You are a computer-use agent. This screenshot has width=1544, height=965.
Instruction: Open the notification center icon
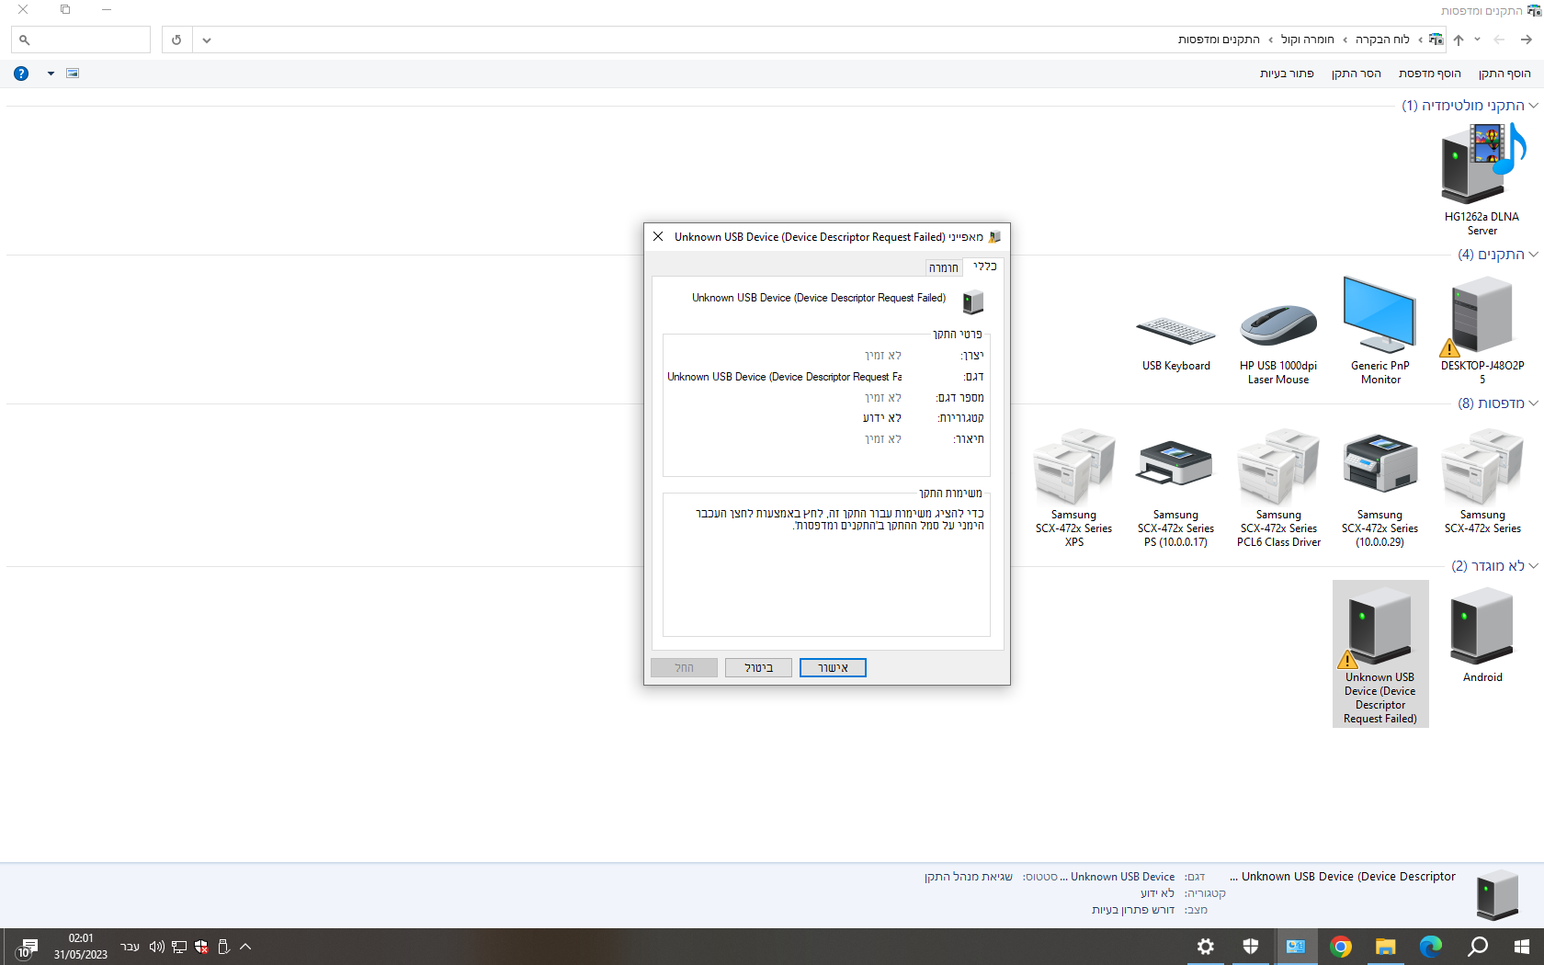tap(28, 947)
